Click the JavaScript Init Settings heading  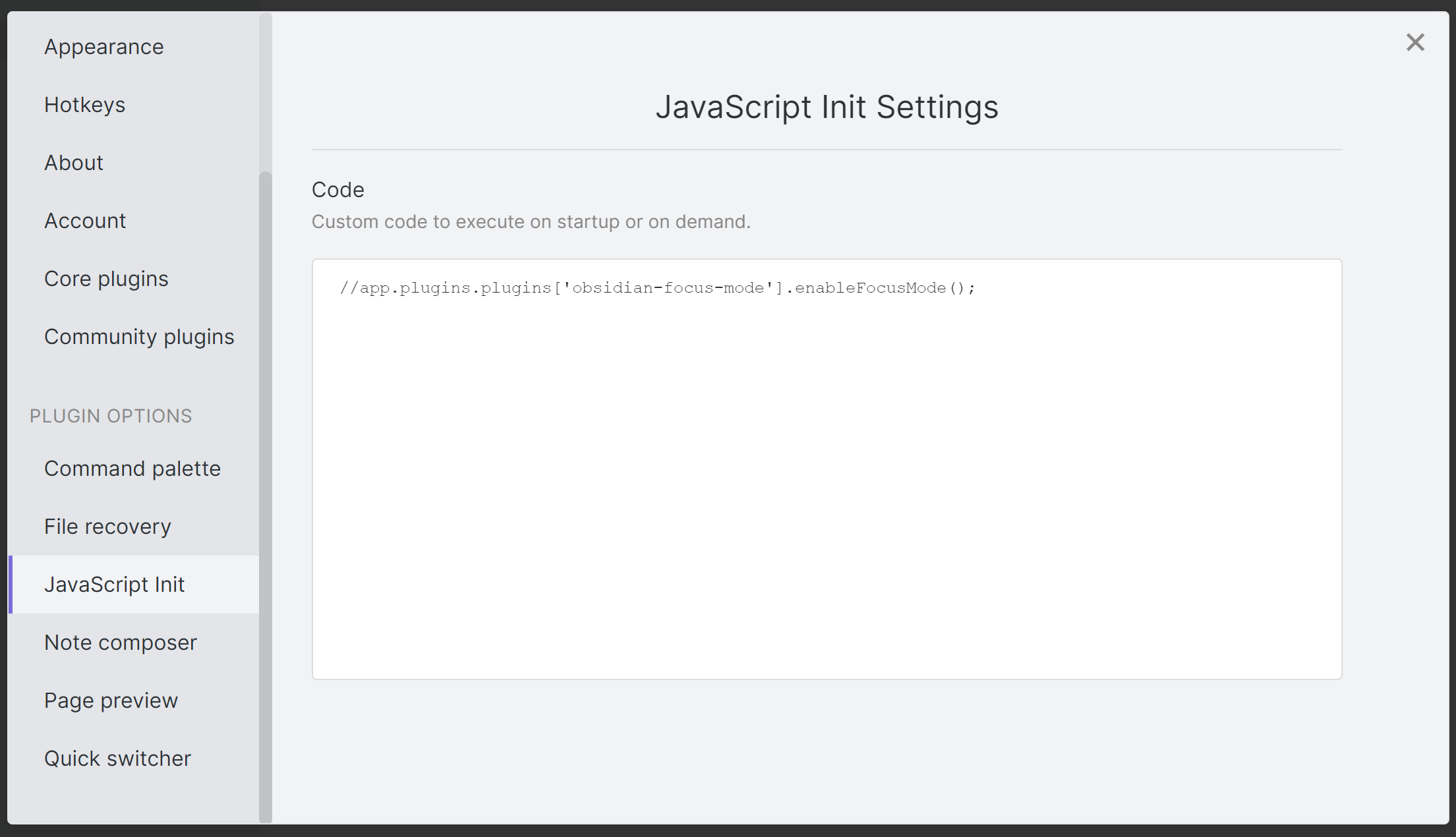[x=827, y=107]
